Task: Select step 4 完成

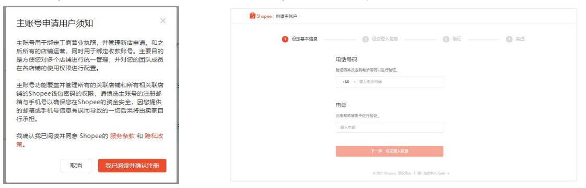Action: tap(515, 39)
